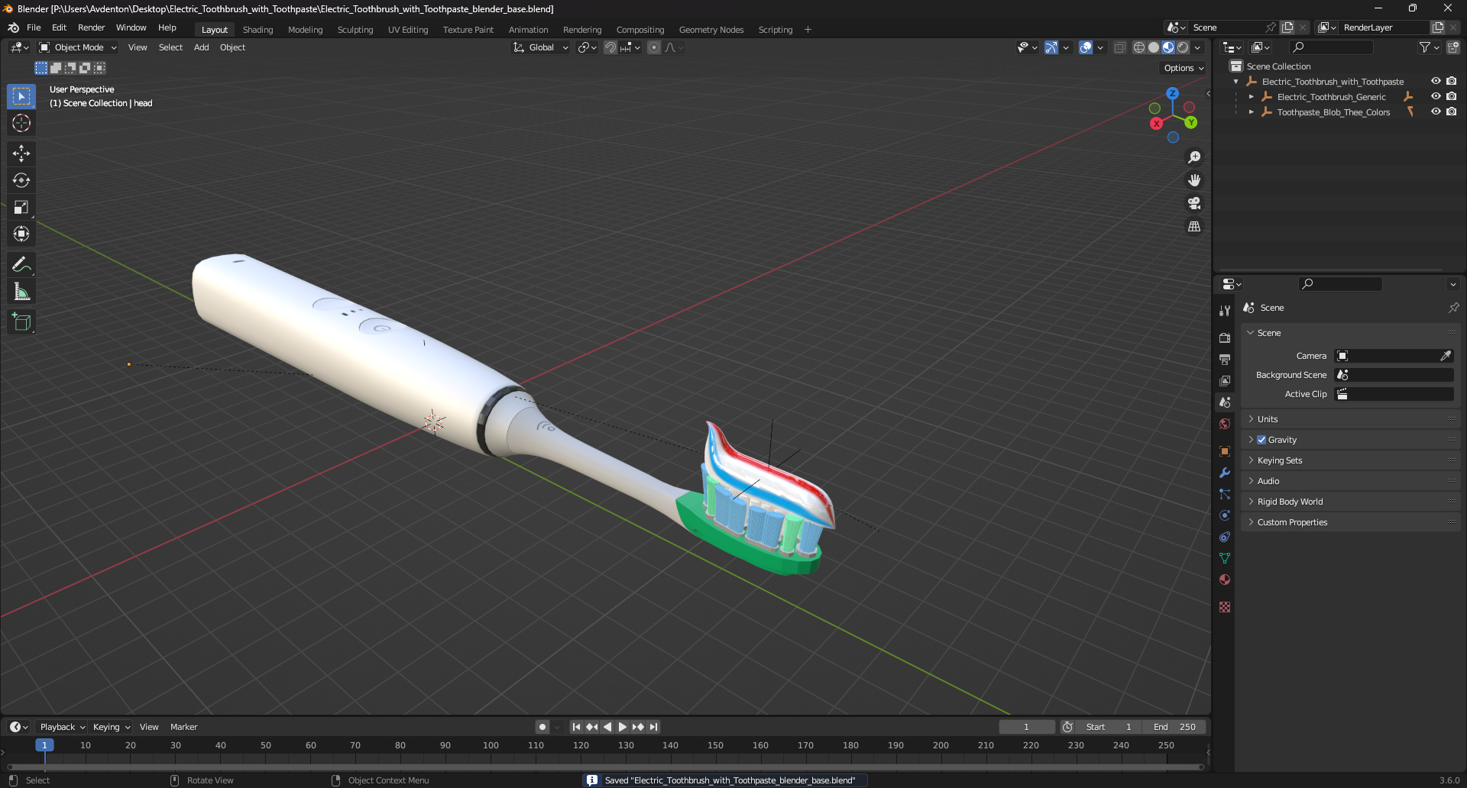Hide Toothpaste_Blob_Thee_Colors in viewport
The image size is (1467, 788).
[1436, 111]
